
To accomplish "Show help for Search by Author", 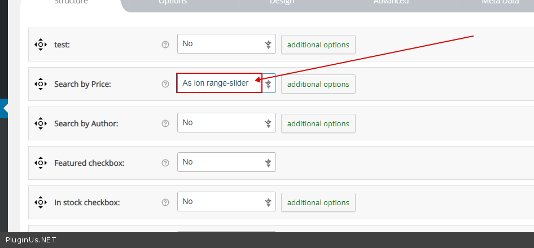I will point(165,123).
